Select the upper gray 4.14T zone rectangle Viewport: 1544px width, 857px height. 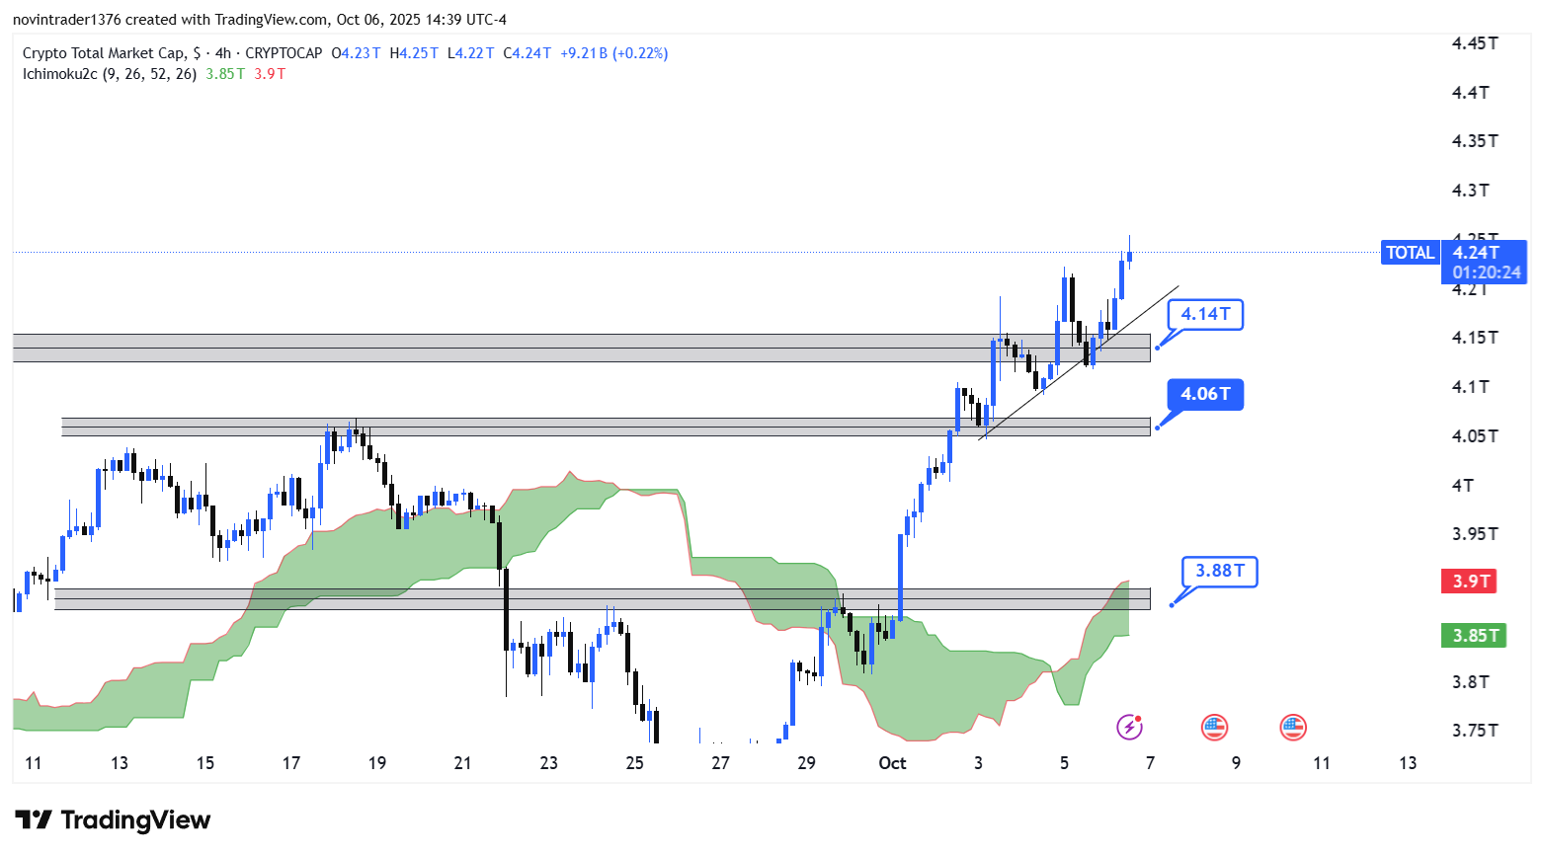(494, 348)
